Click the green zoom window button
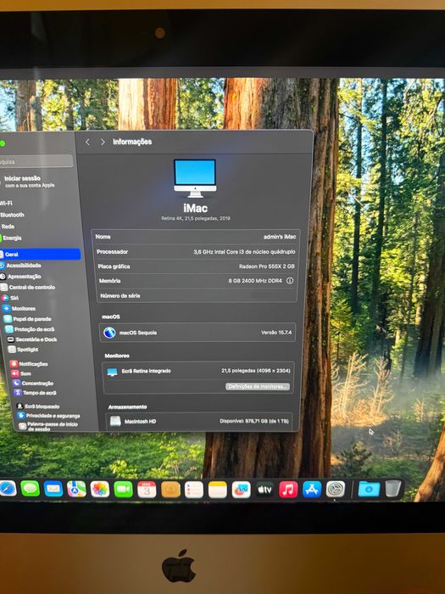This screenshot has width=445, height=594. (x=3, y=143)
